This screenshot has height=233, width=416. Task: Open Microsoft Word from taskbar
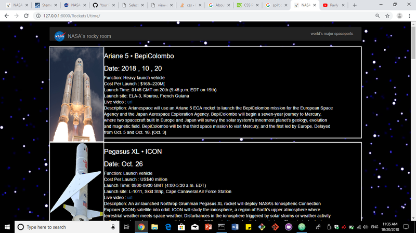235,227
